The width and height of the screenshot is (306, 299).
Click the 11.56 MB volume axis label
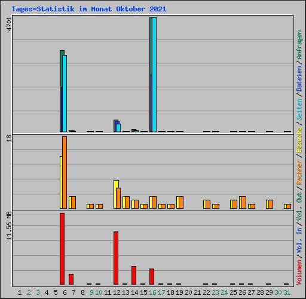click(9, 226)
